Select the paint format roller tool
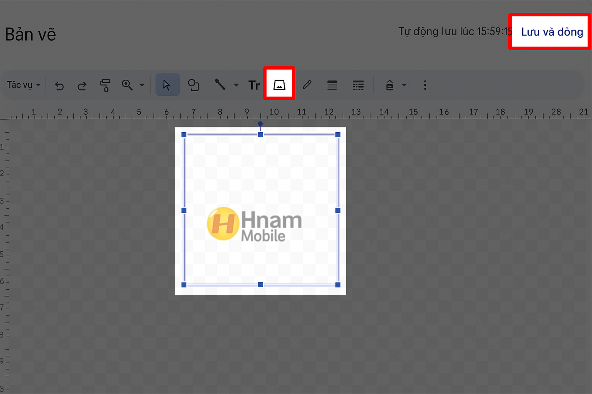Viewport: 592px width, 394px height. 105,85
